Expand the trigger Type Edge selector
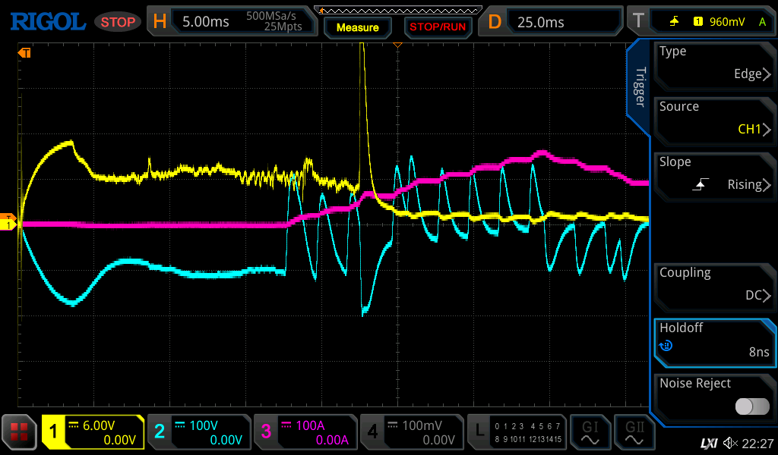Image resolution: width=778 pixels, height=455 pixels. pos(713,63)
